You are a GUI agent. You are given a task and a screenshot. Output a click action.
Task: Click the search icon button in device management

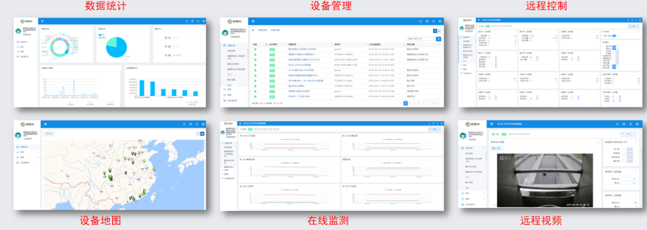(439, 39)
